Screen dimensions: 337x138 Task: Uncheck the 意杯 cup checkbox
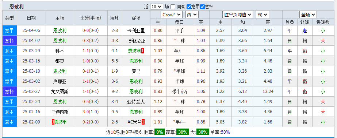coord(202,7)
